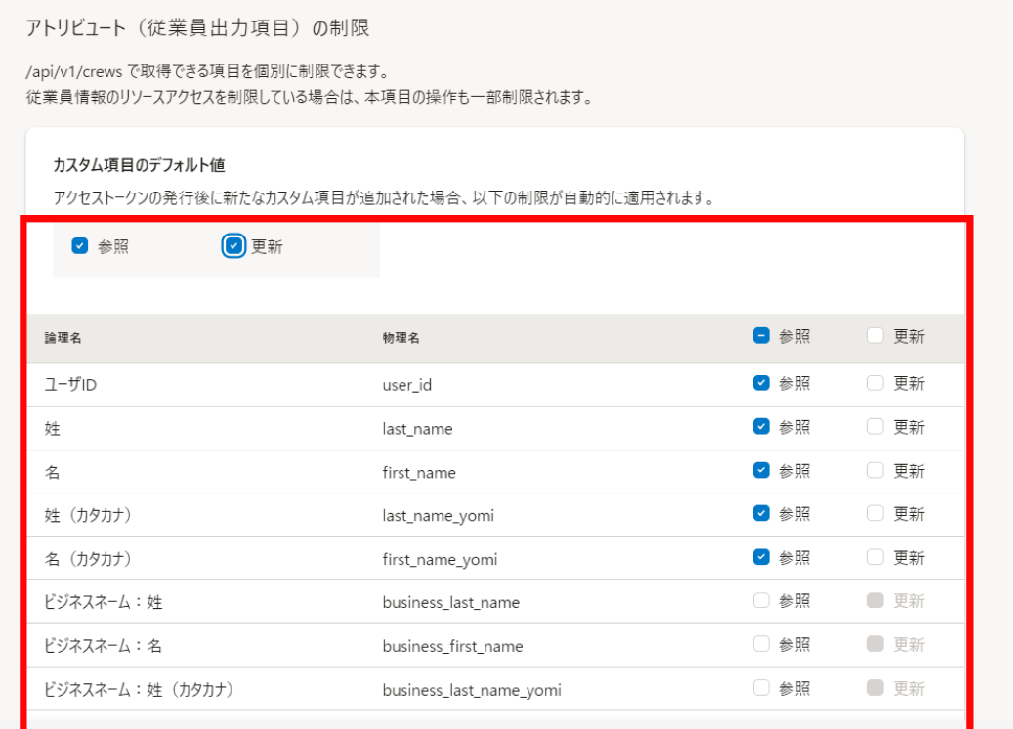Enable 更新 for the first_name_yomi row
This screenshot has height=729, width=1013.
point(875,558)
